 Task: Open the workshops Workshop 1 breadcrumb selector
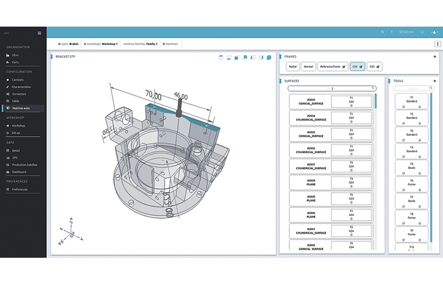(101, 44)
